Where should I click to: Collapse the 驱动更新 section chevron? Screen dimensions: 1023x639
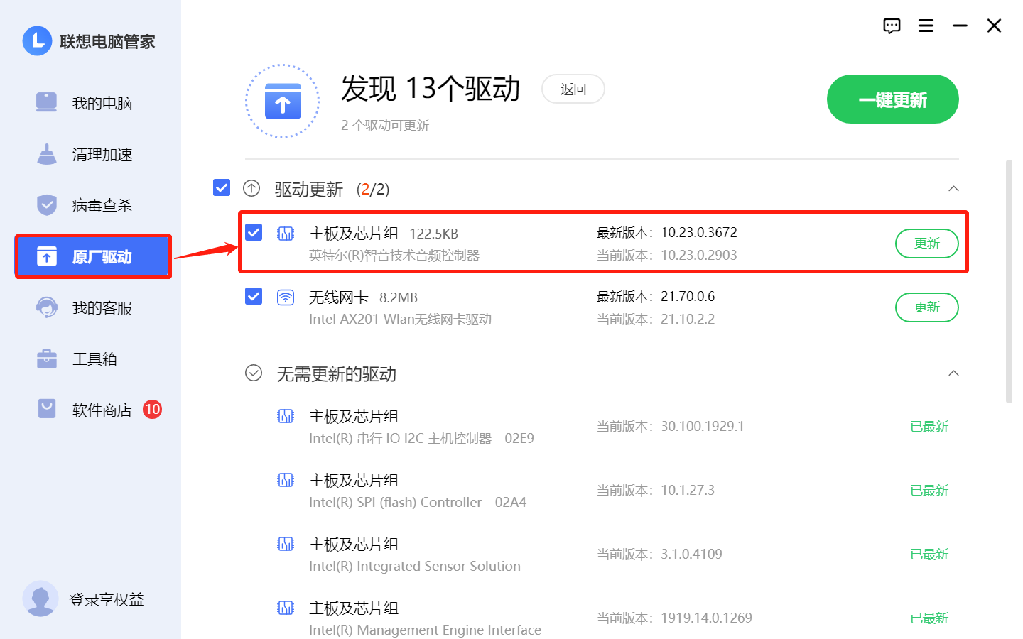click(953, 189)
